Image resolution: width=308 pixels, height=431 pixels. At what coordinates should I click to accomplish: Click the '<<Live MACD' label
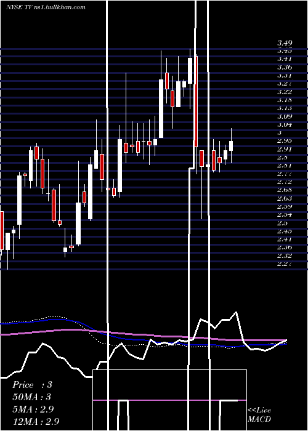[x=259, y=415]
